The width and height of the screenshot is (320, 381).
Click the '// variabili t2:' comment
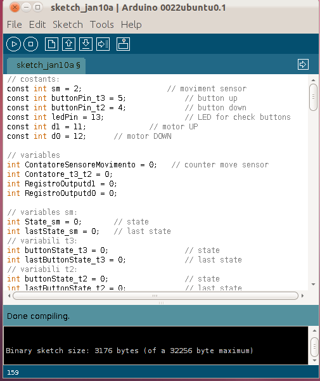[x=42, y=269]
